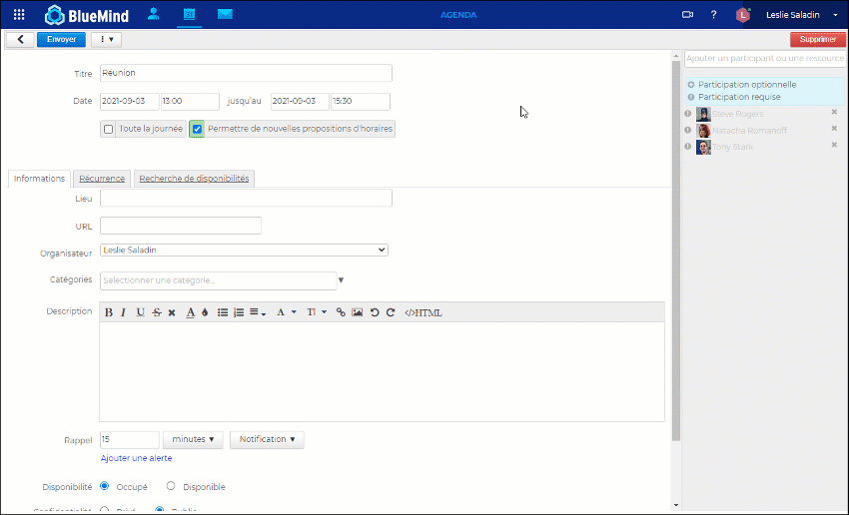Insert an image in the description
Viewport: 849px width, 515px height.
click(x=357, y=312)
